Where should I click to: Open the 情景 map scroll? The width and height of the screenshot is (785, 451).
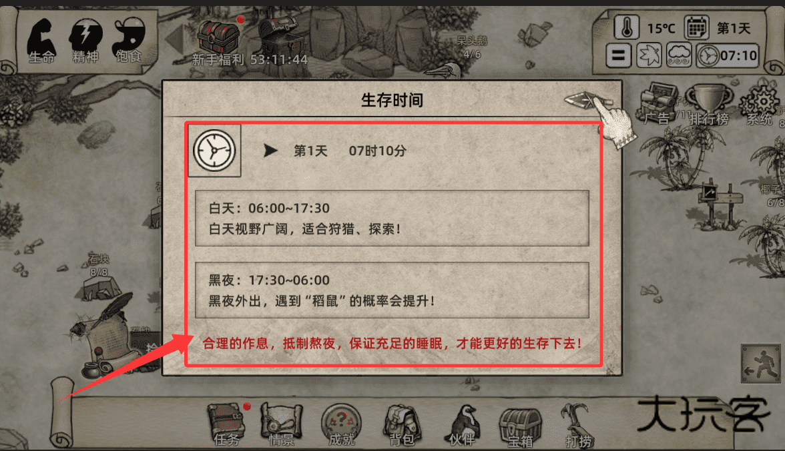282,424
